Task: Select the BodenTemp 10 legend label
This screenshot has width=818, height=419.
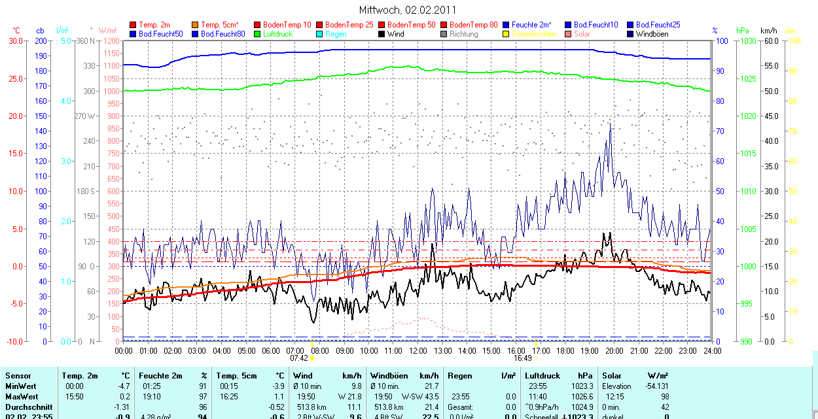Action: tap(287, 24)
